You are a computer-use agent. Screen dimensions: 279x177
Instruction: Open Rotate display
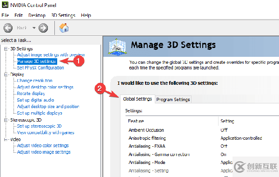click(31, 94)
